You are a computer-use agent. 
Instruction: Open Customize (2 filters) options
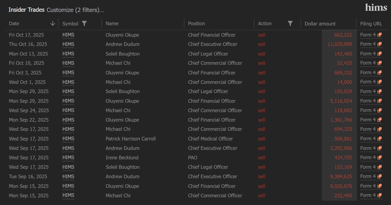click(x=75, y=10)
